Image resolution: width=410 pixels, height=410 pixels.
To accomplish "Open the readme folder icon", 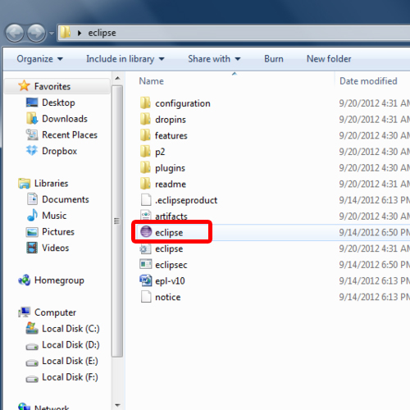I will pos(145,184).
